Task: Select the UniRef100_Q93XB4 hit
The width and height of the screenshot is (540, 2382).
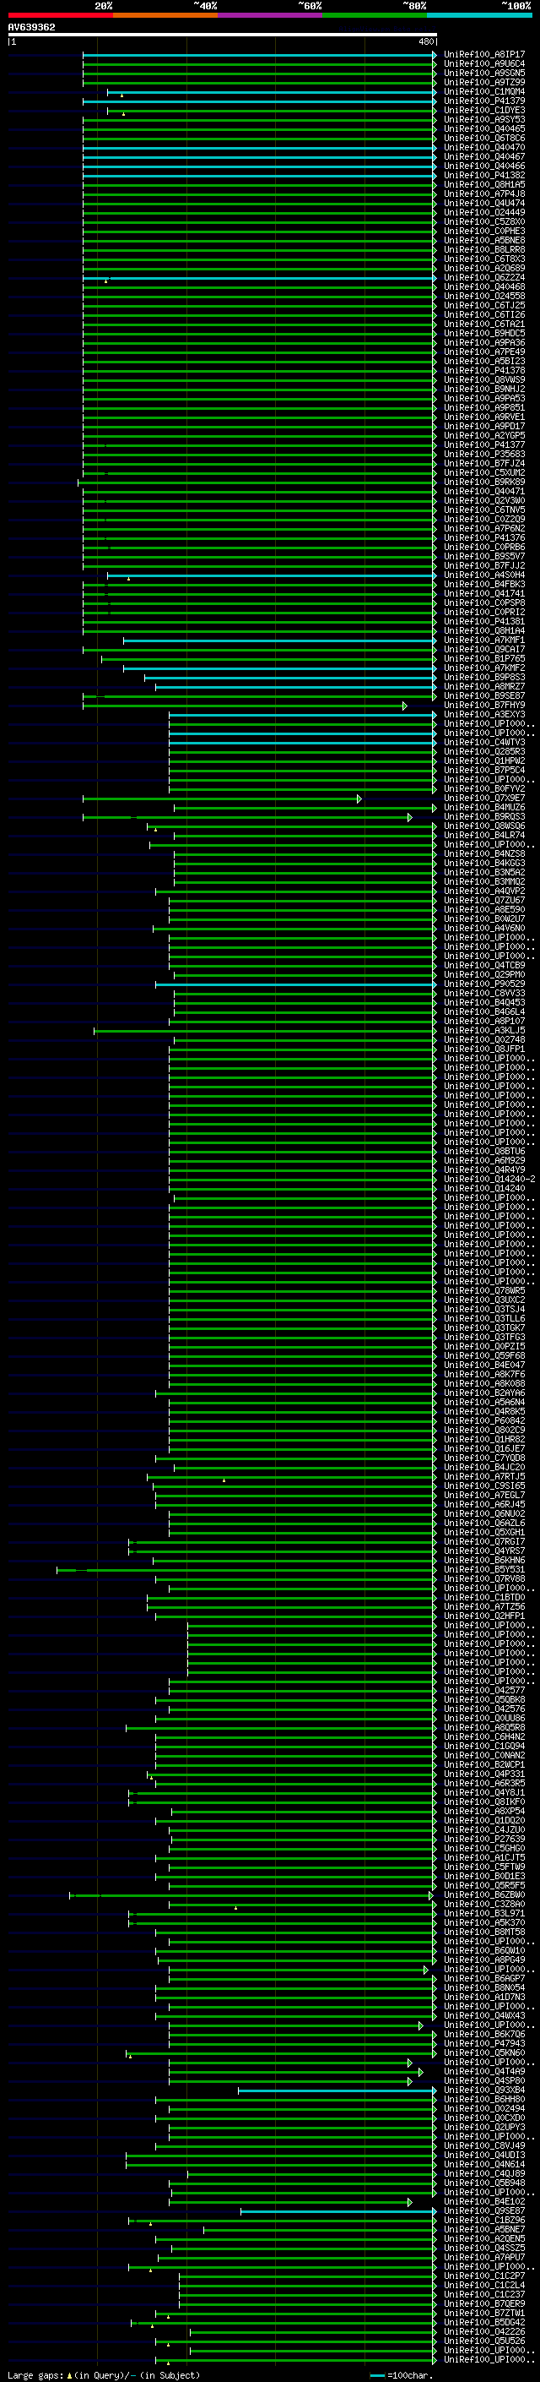Action: 484,2090
